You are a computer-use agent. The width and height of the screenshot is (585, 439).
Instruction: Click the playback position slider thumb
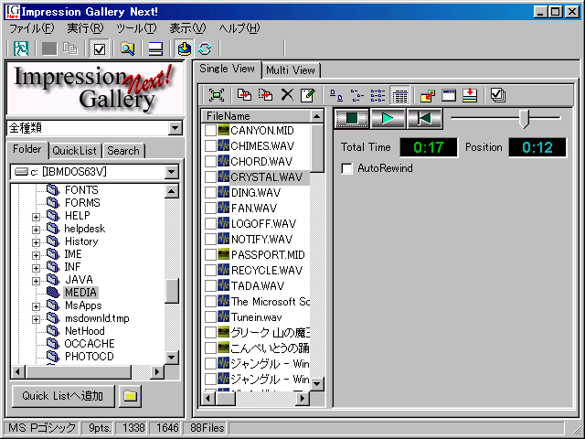525,119
